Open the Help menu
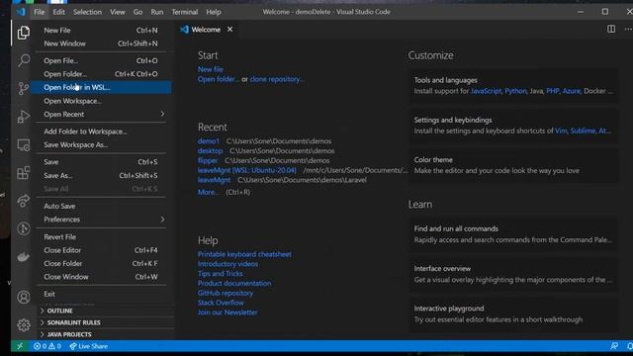Screen dimensions: 633x356 coord(214,12)
